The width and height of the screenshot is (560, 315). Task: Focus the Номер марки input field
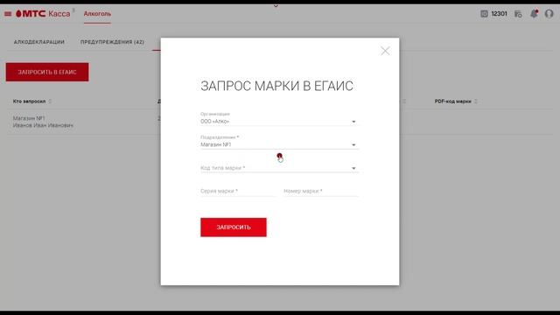pos(321,191)
